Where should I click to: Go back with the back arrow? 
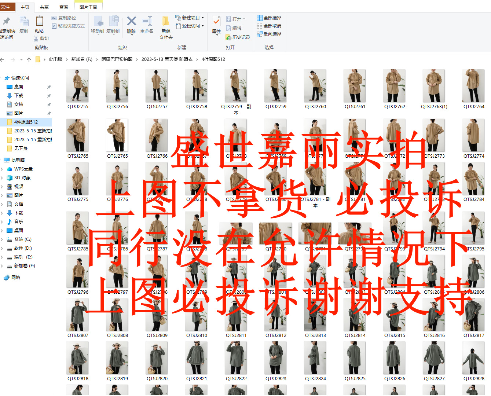click(2, 59)
